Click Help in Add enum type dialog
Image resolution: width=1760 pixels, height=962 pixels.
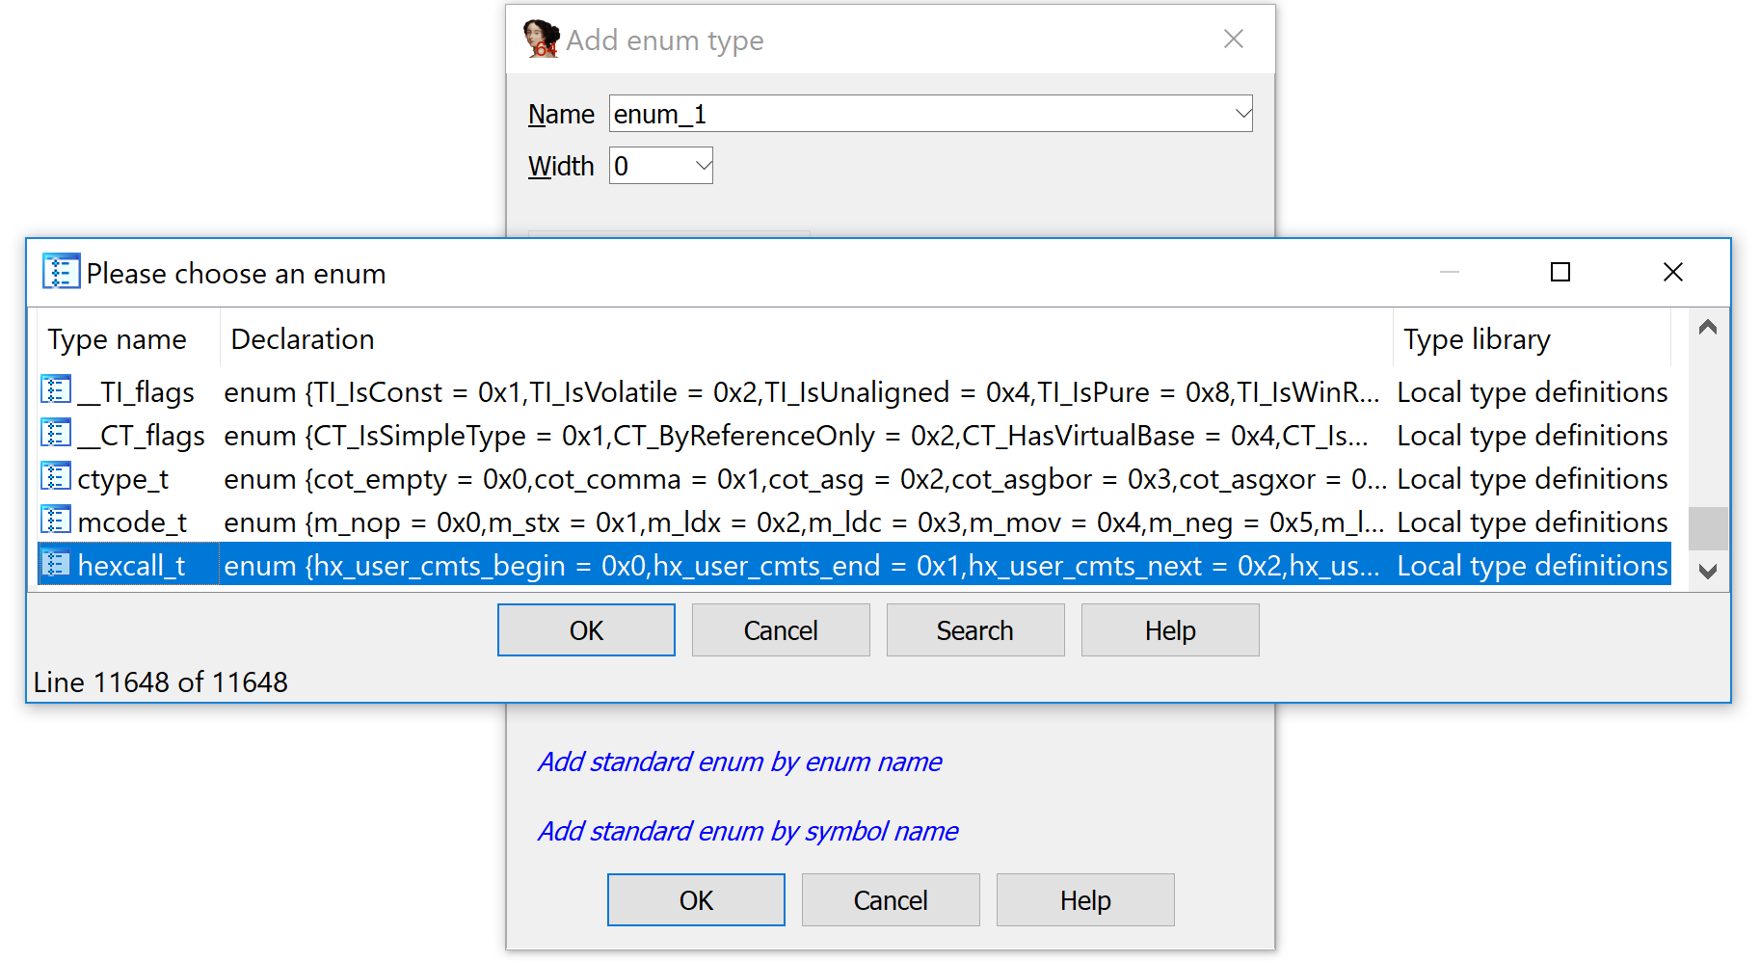coord(1085,900)
